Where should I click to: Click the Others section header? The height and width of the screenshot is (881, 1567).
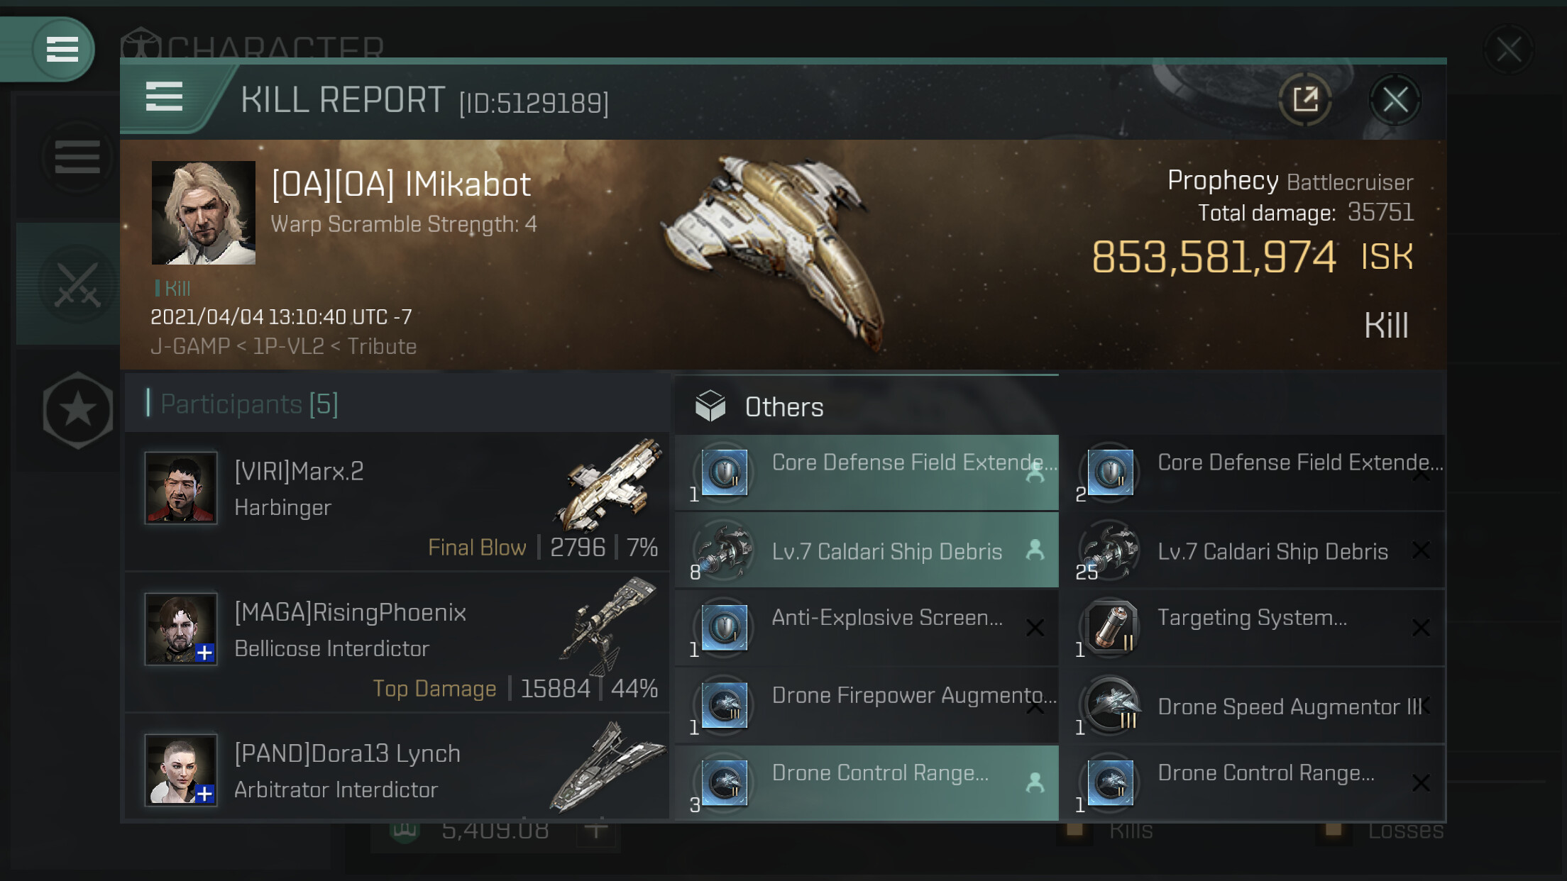pyautogui.click(x=783, y=407)
